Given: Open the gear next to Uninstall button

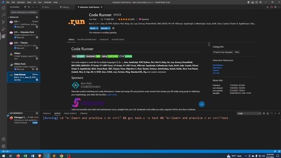Looking at the screenshot, I should point(113,28).
